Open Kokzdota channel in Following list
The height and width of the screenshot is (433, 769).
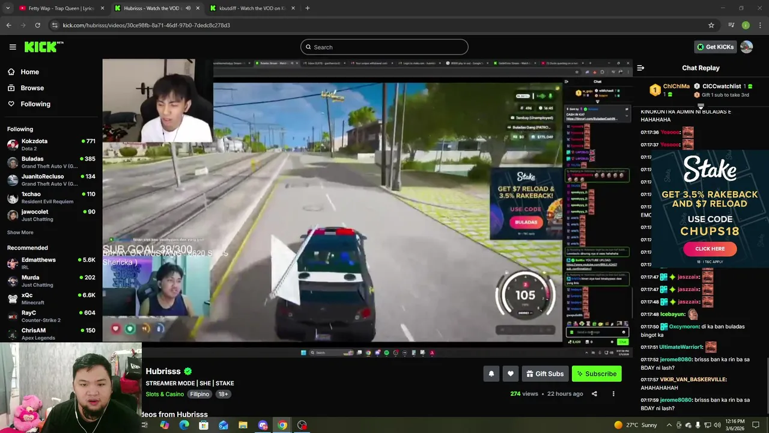click(51, 144)
